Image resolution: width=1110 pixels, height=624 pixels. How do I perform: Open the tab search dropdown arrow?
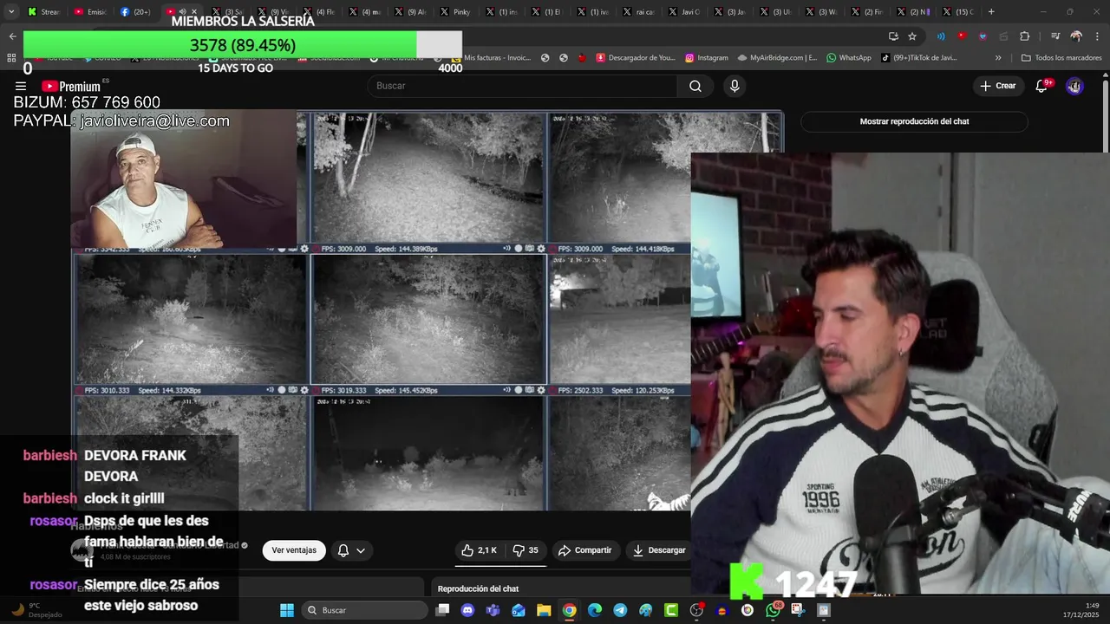(11, 12)
